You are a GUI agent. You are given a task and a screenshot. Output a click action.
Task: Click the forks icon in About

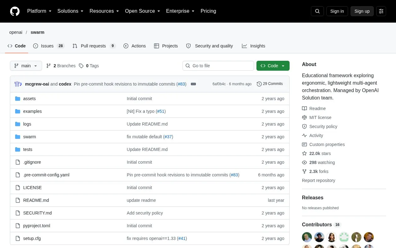pos(304,171)
